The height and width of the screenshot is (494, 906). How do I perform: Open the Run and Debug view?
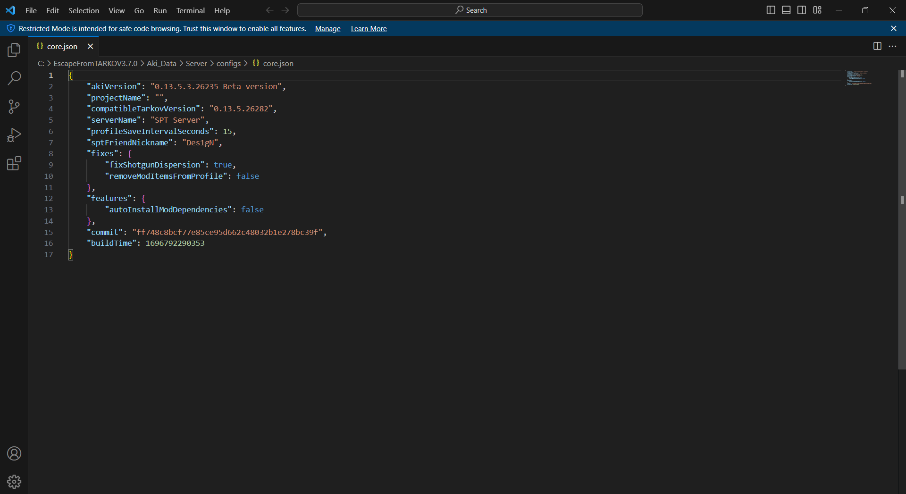[14, 135]
